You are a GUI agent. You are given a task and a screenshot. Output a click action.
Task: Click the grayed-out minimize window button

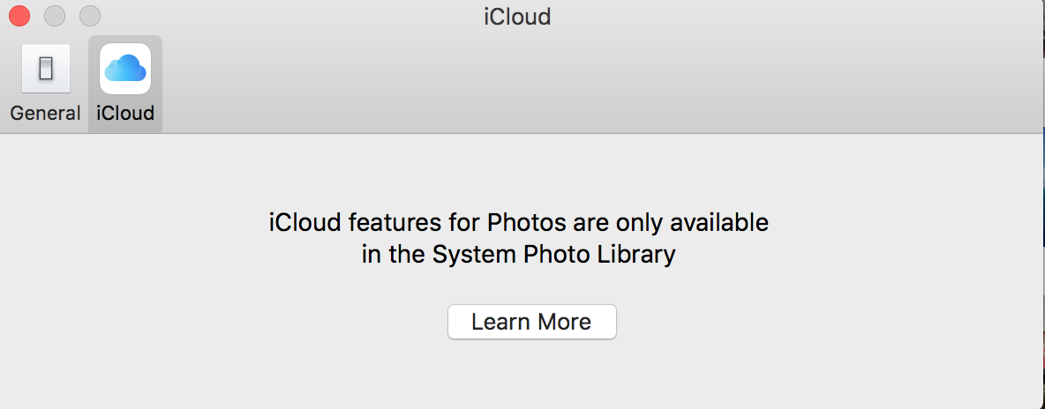54,16
